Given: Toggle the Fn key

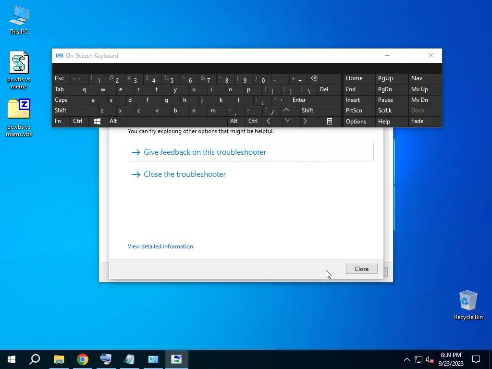Looking at the screenshot, I should pyautogui.click(x=61, y=121).
